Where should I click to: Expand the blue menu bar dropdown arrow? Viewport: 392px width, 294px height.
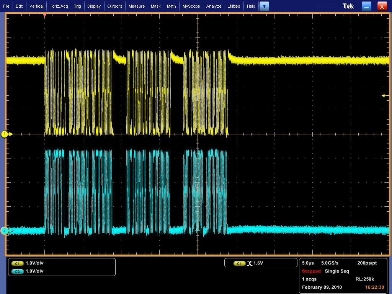pyautogui.click(x=264, y=6)
